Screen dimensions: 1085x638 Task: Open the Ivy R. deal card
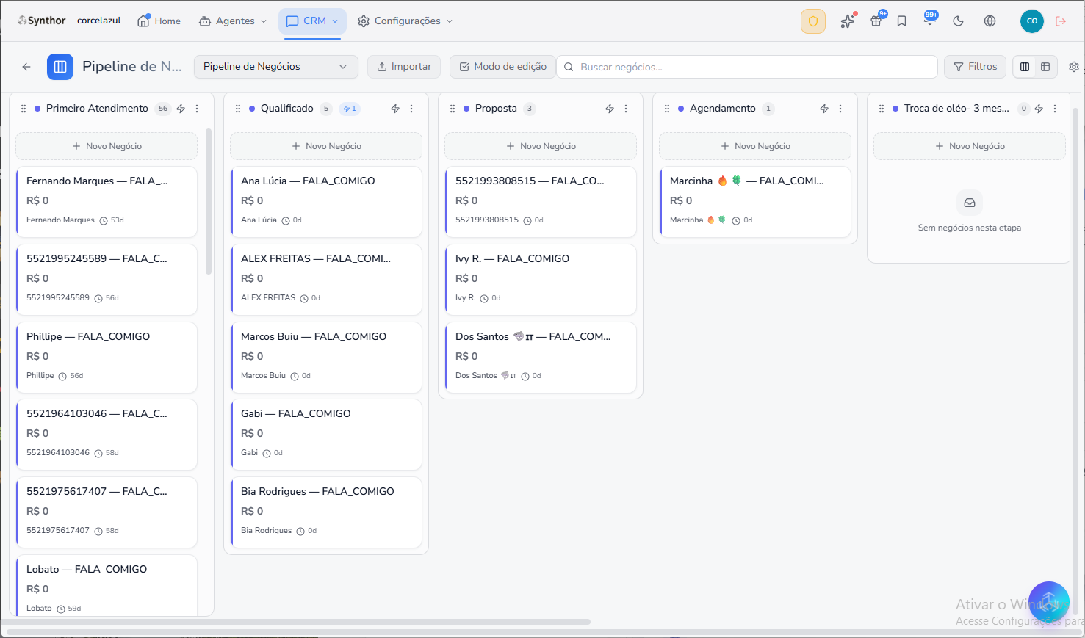coord(541,280)
